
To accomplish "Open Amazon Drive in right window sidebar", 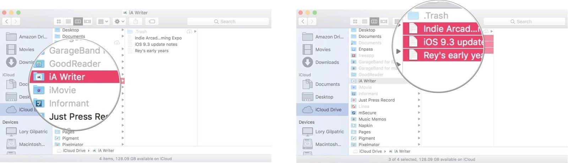I will click(329, 37).
